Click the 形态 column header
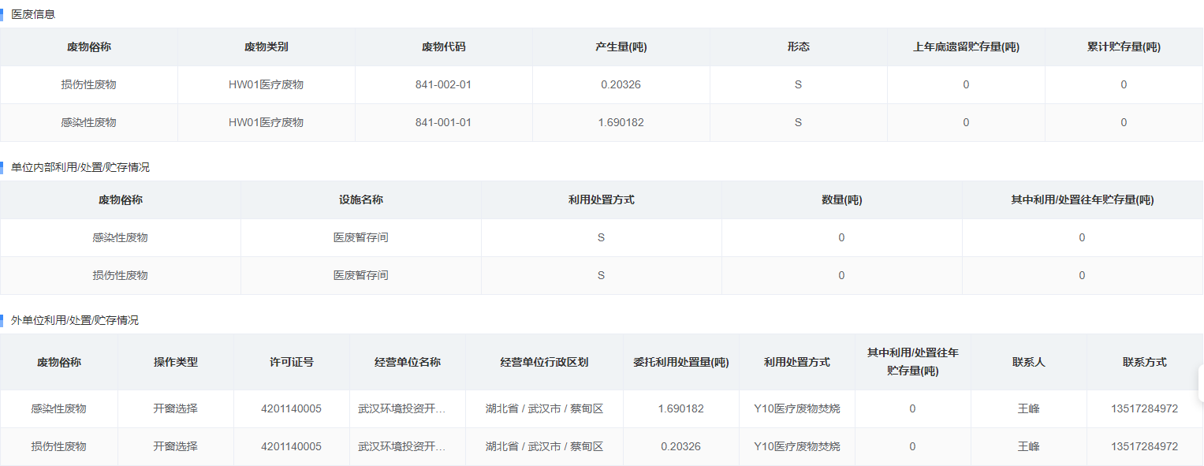 (799, 47)
